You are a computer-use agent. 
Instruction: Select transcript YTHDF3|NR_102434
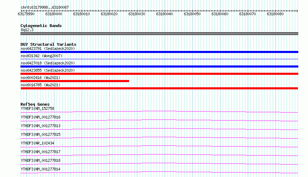(37, 143)
